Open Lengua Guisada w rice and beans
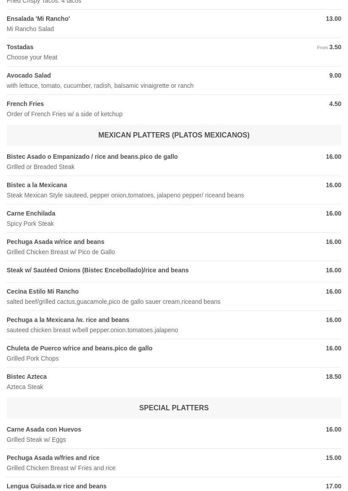The width and height of the screenshot is (348, 491). coord(57,486)
